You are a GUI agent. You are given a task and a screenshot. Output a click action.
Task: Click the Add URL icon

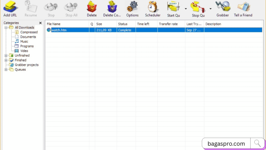tap(10, 8)
